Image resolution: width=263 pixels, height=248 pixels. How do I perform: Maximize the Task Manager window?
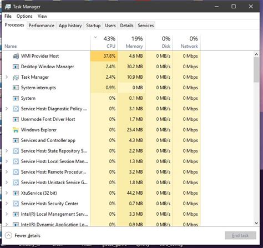tap(234, 7)
